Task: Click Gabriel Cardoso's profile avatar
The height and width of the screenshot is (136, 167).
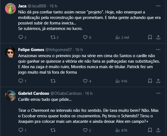Action: (10, 96)
